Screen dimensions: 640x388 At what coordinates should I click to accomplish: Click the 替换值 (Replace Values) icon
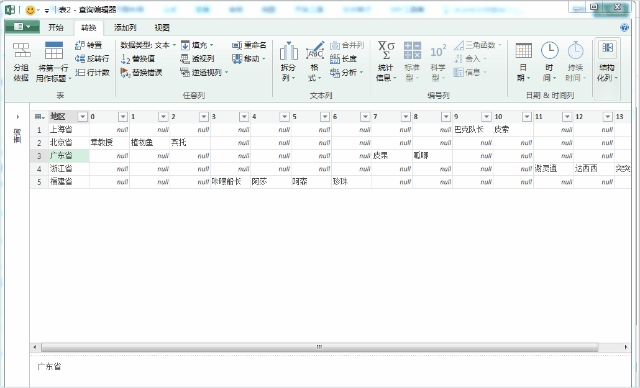pos(126,59)
